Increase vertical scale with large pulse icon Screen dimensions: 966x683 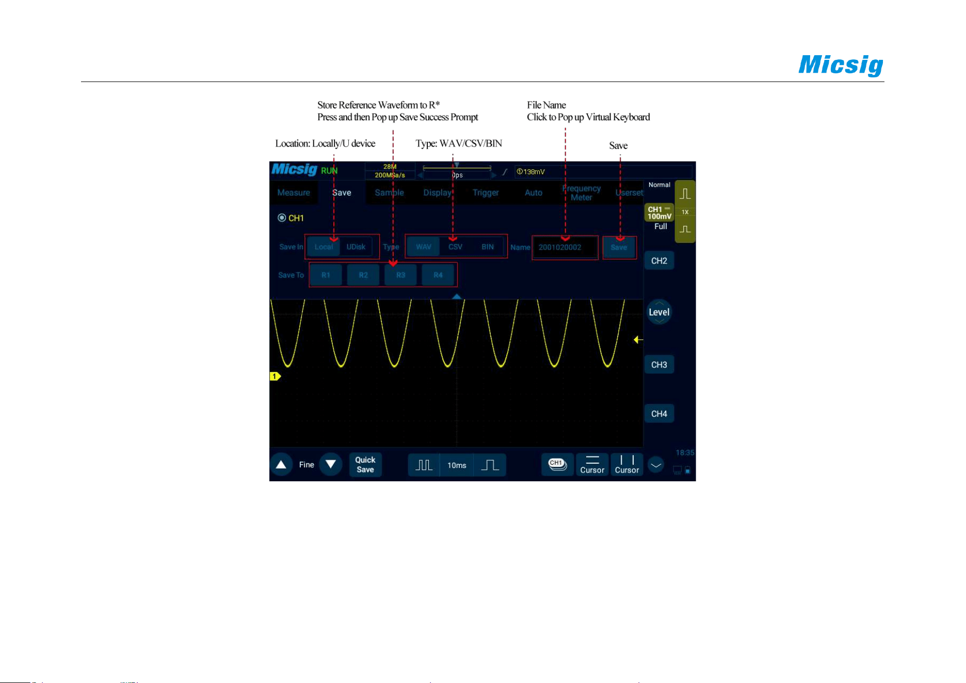685,194
